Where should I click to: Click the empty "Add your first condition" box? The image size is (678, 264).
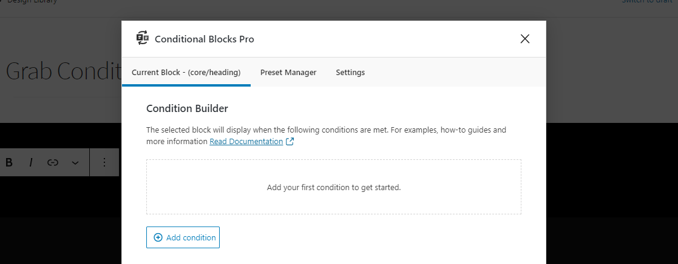[x=334, y=186]
